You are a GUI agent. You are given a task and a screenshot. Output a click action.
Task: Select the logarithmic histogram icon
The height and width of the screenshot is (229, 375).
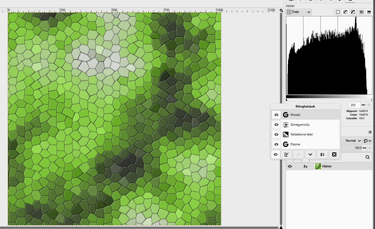[369, 12]
